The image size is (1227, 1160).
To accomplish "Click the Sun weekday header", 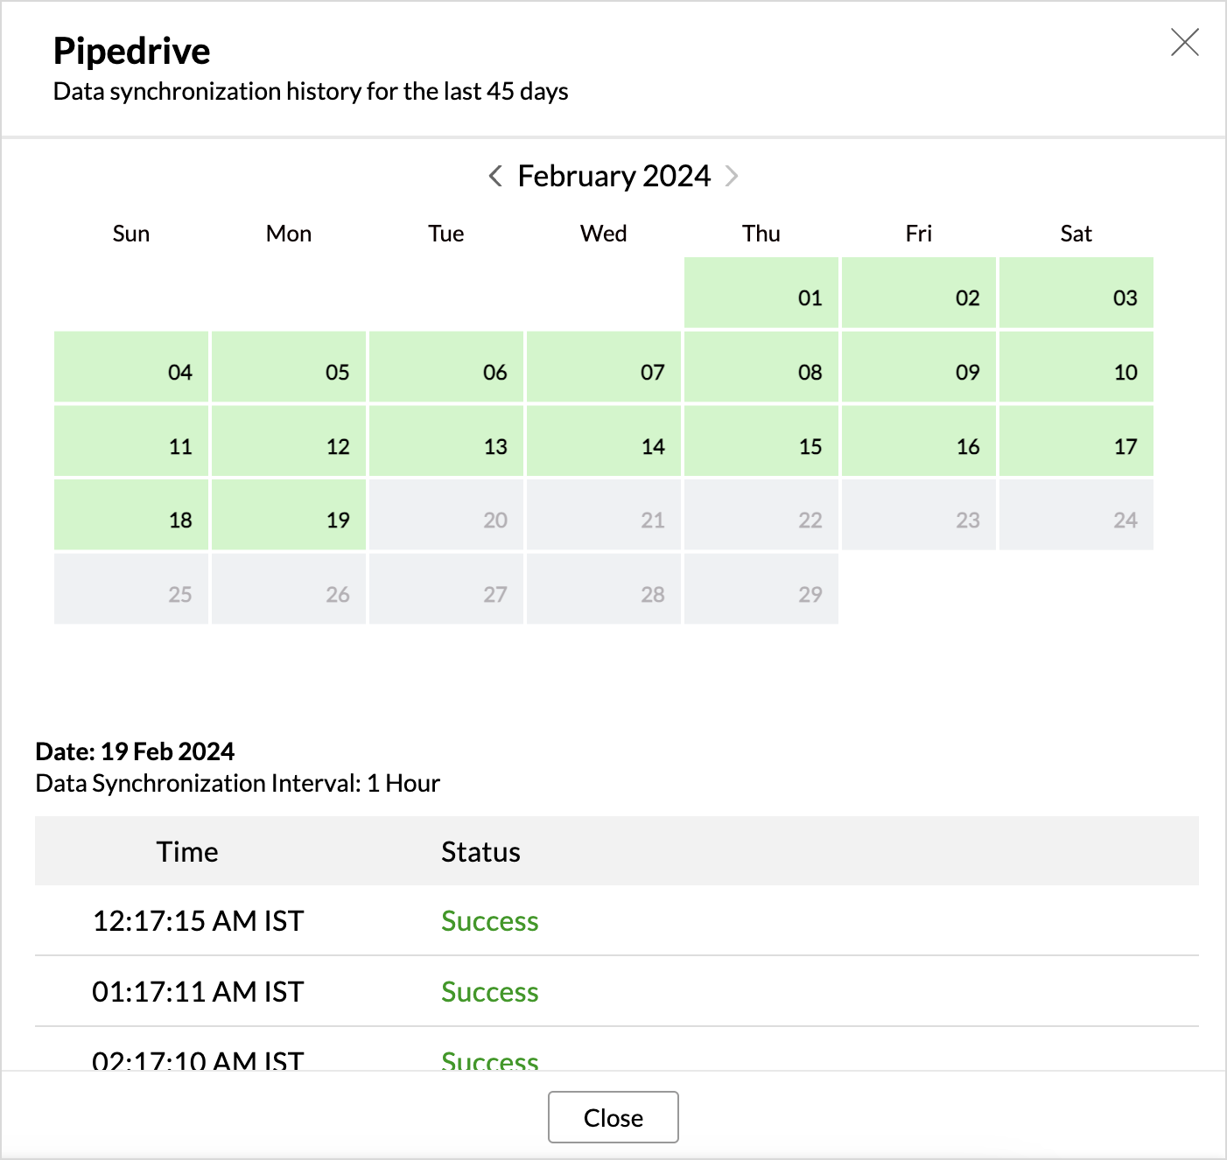I will 131,234.
